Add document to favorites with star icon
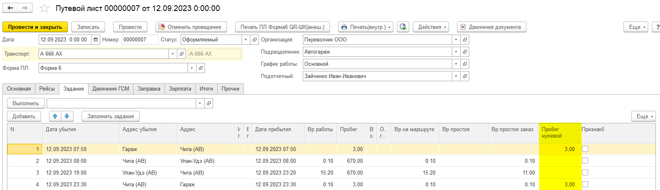The image size is (660, 190). 44,9
